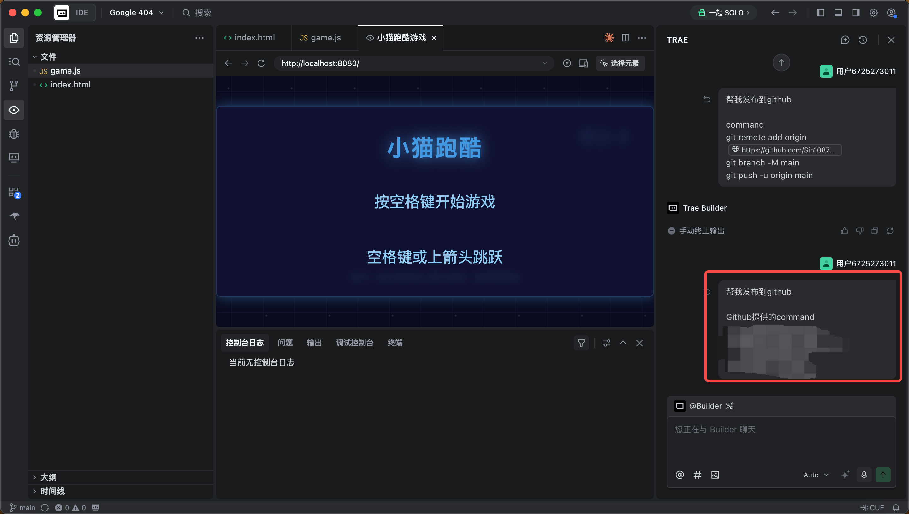
Task: Navigate back with title bar left arrow
Action: pos(775,13)
